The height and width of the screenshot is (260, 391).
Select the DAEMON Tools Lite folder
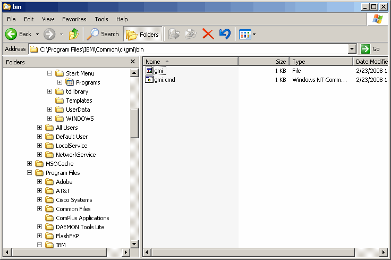tap(80, 227)
